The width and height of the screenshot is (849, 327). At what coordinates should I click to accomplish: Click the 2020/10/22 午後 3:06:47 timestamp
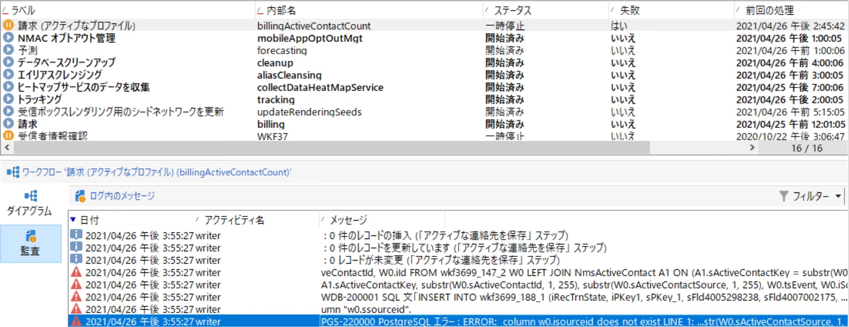[790, 136]
